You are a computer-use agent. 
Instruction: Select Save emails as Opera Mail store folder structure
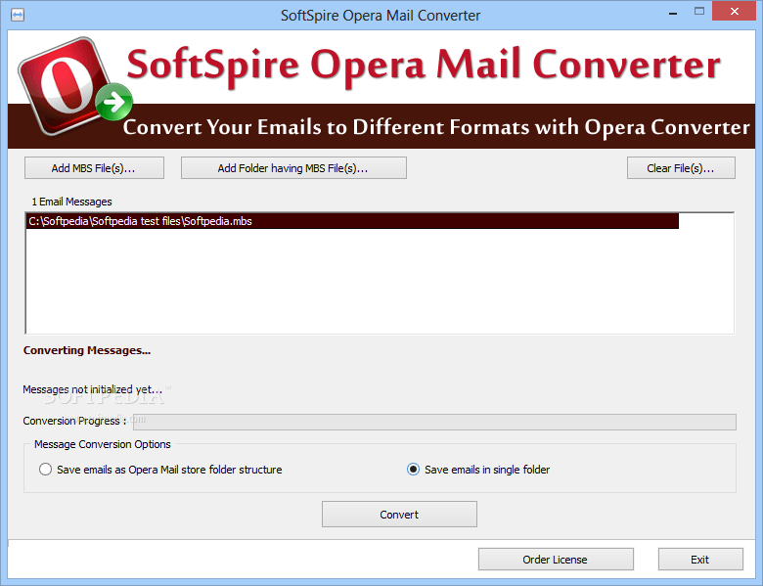[160, 470]
